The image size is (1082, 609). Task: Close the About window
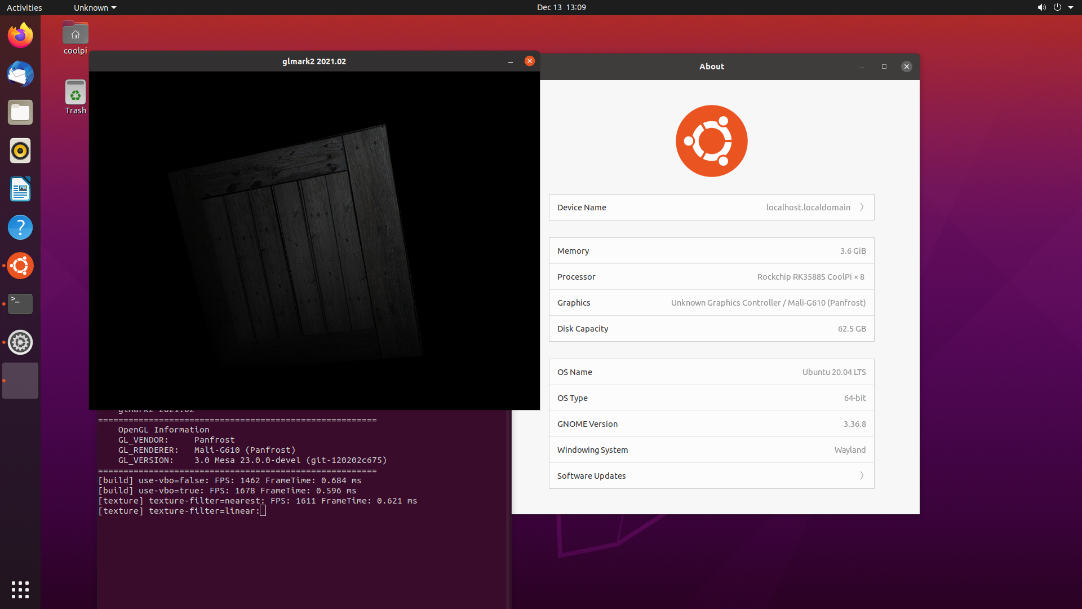(x=907, y=67)
